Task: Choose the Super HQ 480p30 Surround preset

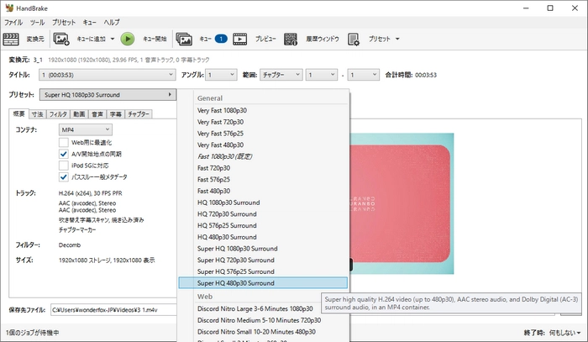Action: pyautogui.click(x=262, y=283)
